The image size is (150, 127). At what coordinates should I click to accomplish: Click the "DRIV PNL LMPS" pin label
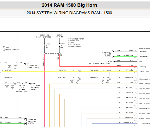pos(144,94)
